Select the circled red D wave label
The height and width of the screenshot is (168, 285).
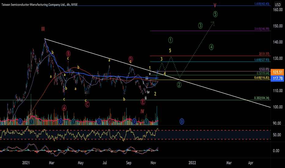click(x=131, y=59)
